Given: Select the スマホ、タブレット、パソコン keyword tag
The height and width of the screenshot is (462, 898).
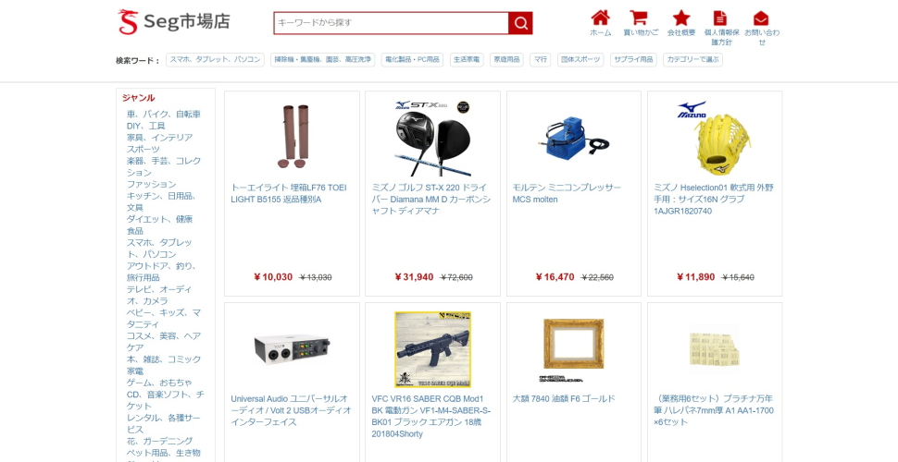Looking at the screenshot, I should click(215, 59).
